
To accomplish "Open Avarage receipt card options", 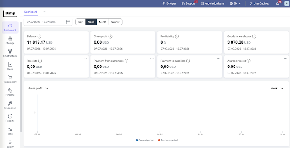I will pyautogui.click(x=286, y=58).
